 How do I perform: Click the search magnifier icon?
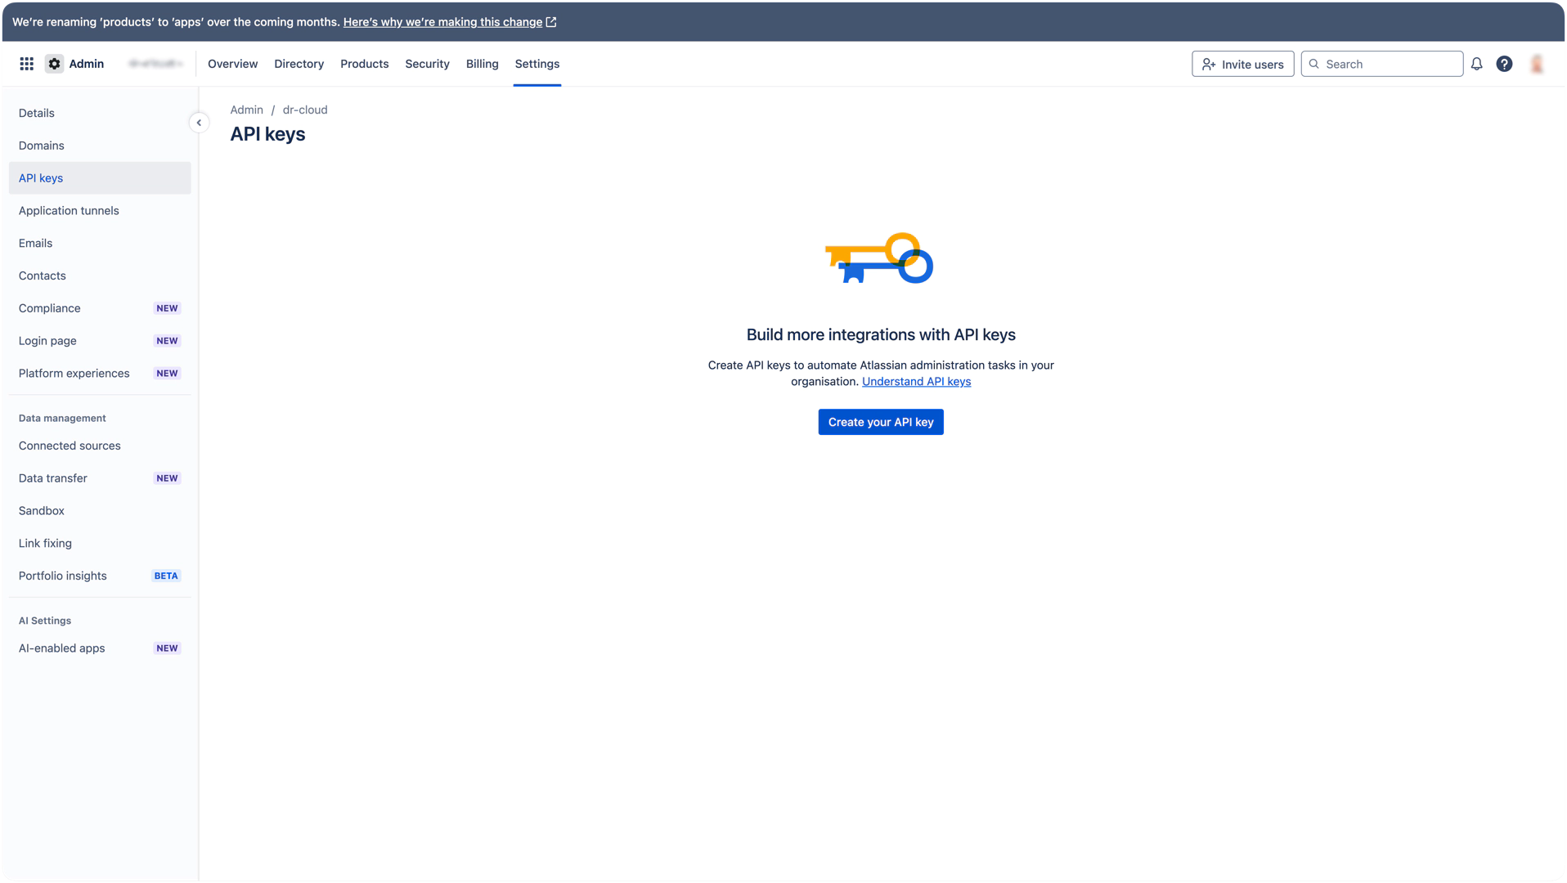coord(1314,63)
